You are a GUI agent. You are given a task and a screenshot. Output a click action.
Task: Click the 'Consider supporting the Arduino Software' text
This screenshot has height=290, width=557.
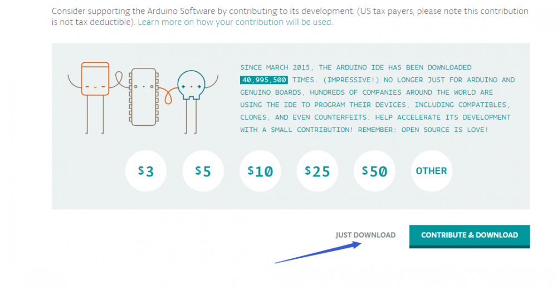[139, 11]
